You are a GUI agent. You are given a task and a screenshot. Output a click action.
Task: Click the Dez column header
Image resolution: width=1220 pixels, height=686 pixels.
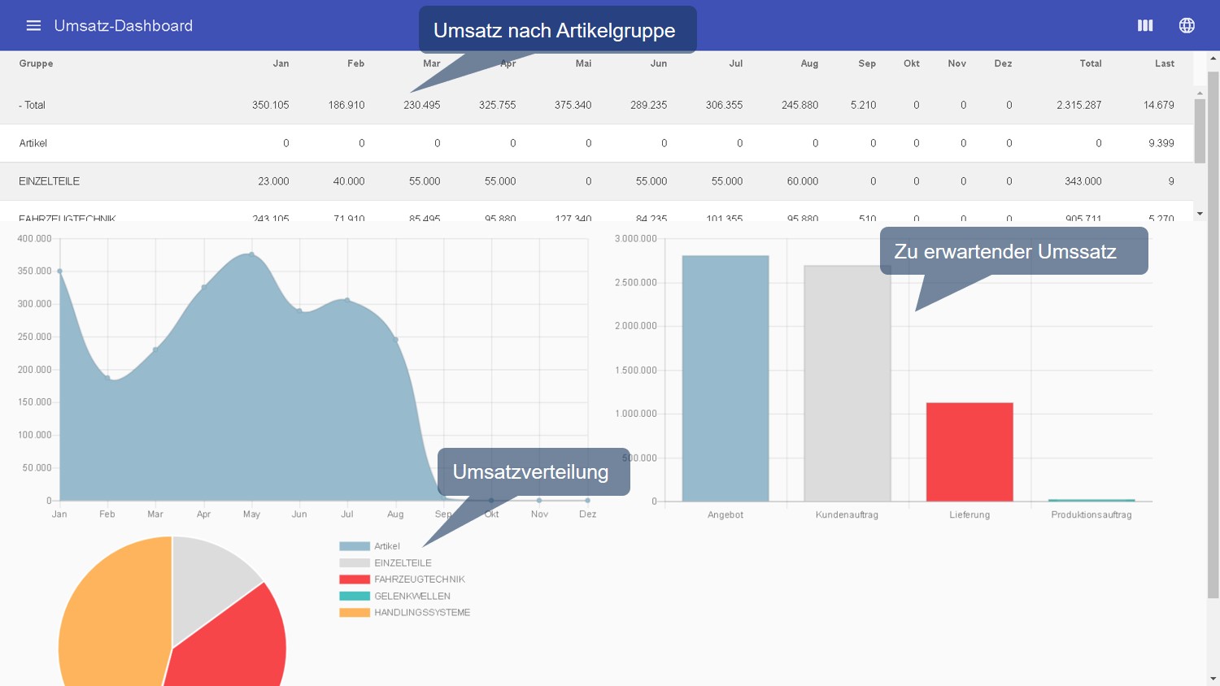pos(1003,63)
